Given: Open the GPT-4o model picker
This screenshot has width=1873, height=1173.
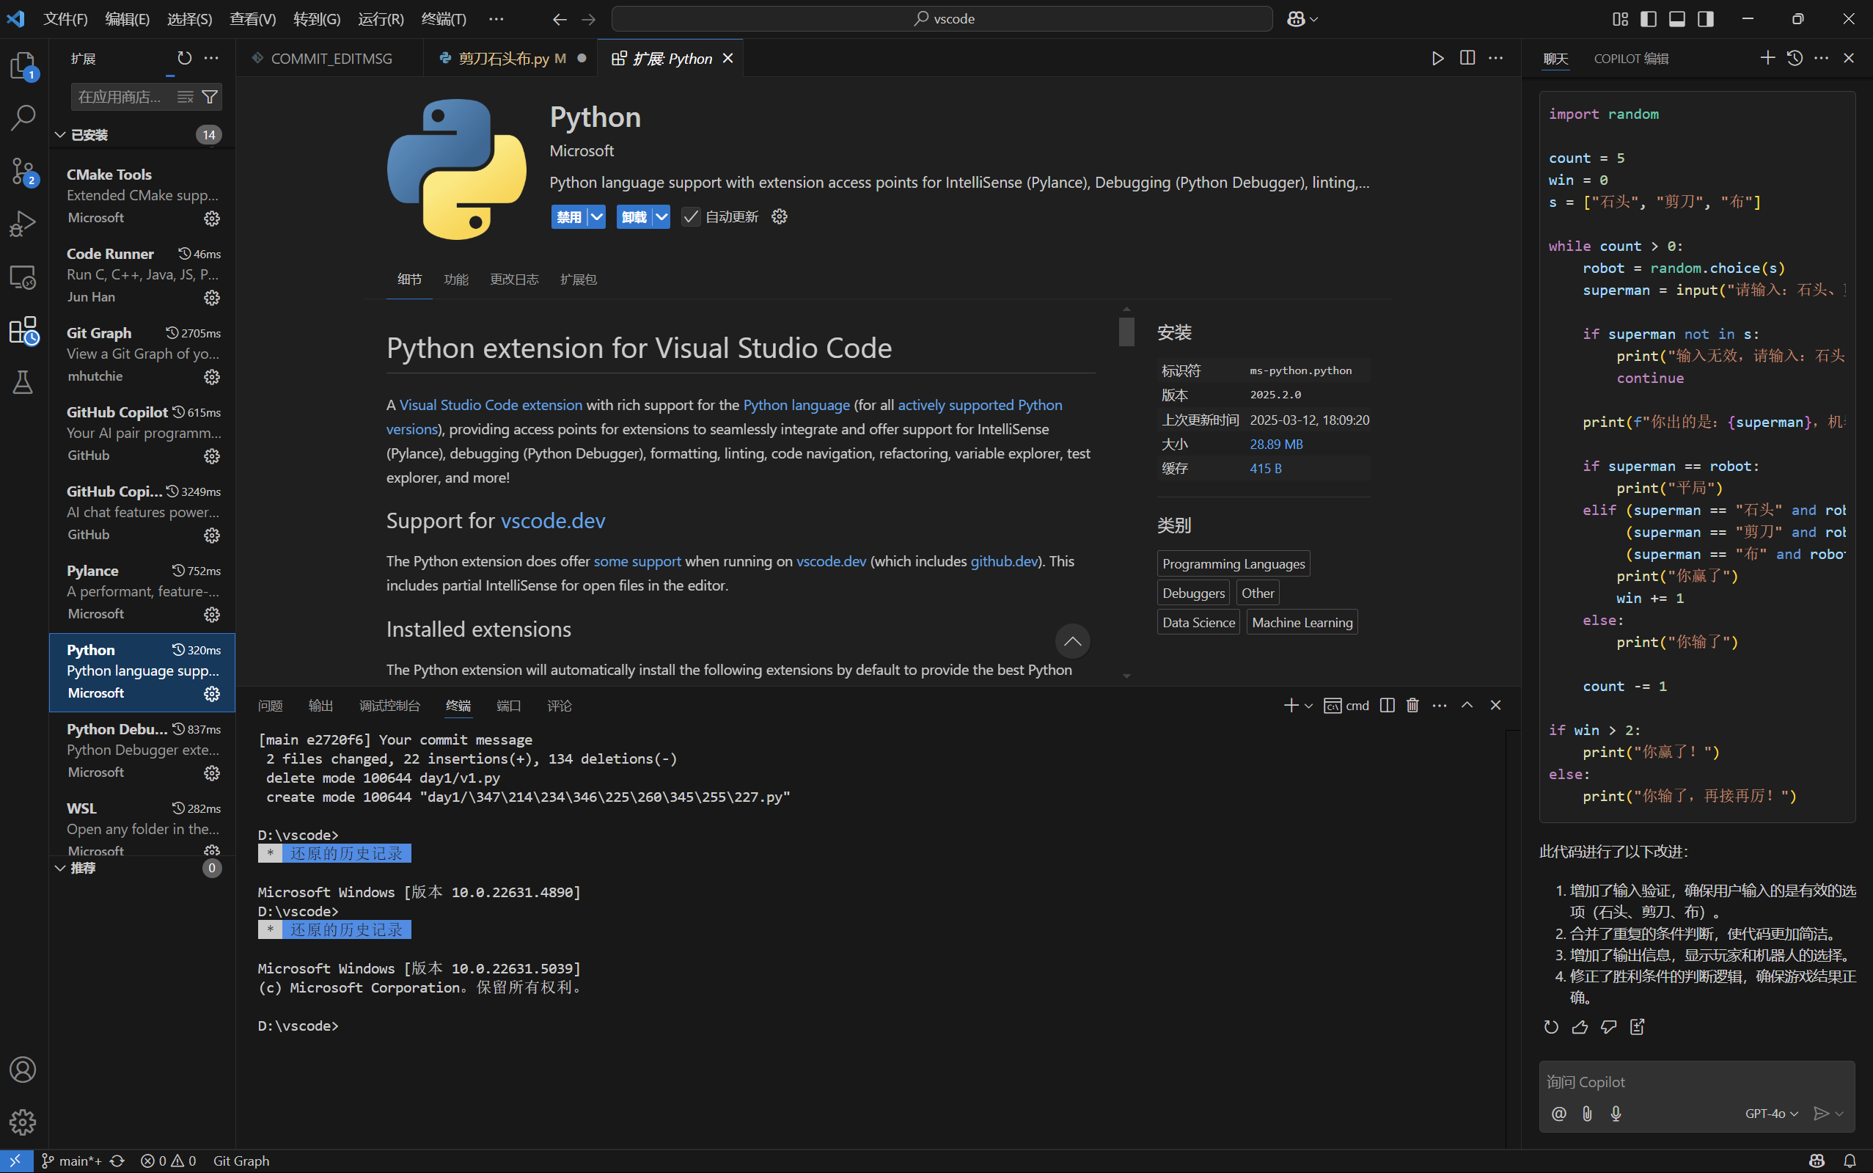Looking at the screenshot, I should [1770, 1114].
